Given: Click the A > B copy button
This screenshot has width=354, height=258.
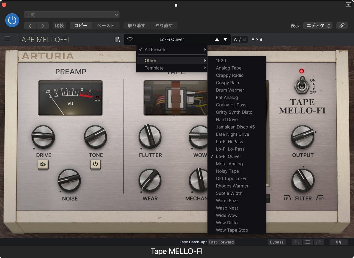Looking at the screenshot, I should pyautogui.click(x=257, y=39).
